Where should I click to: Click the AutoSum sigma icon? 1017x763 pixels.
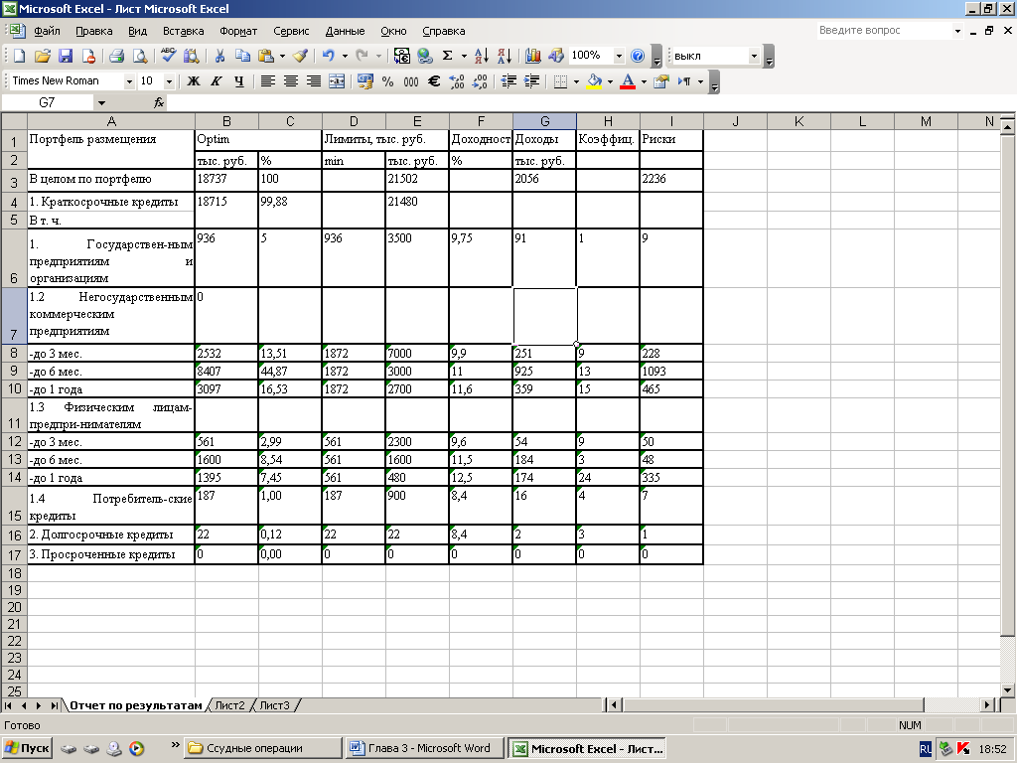click(x=448, y=57)
